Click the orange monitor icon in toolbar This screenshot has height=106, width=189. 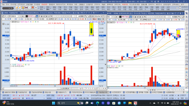(x=33, y=8)
